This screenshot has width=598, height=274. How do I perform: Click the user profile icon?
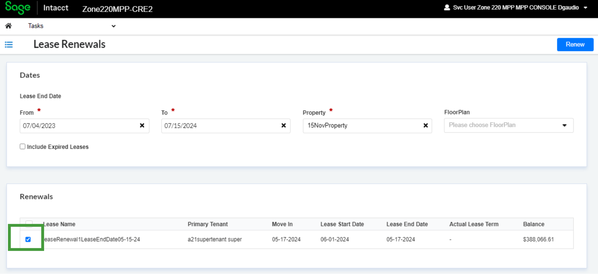pos(447,7)
